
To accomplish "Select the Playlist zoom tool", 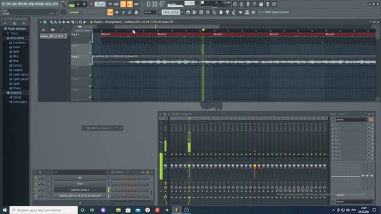I will pos(81,22).
